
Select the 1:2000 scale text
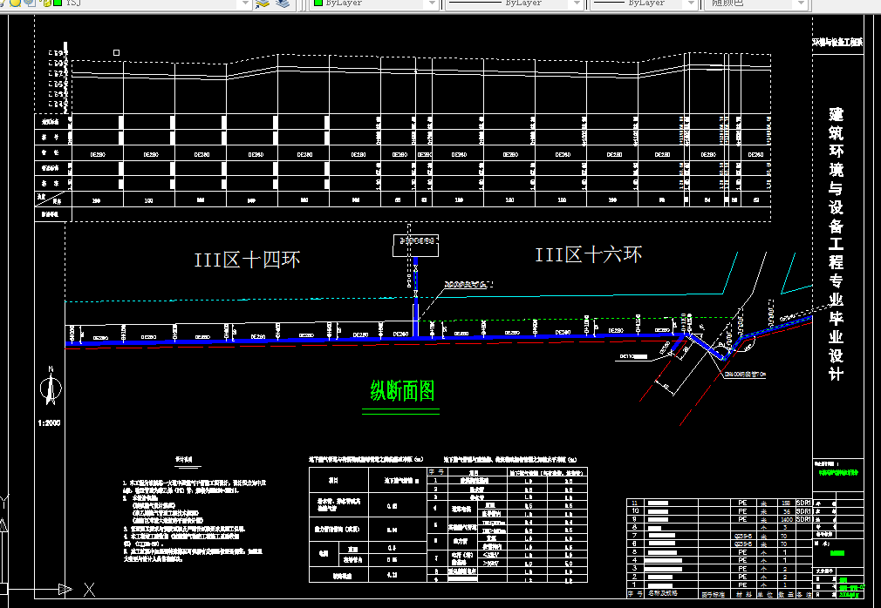pos(50,423)
